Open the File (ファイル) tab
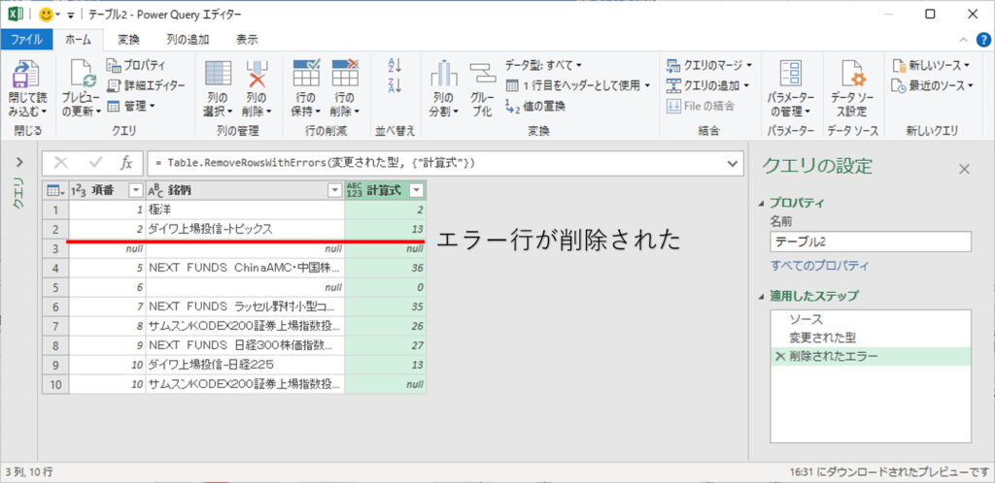 [26, 40]
